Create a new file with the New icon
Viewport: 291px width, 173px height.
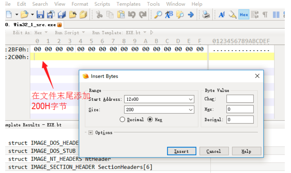coord(9,14)
